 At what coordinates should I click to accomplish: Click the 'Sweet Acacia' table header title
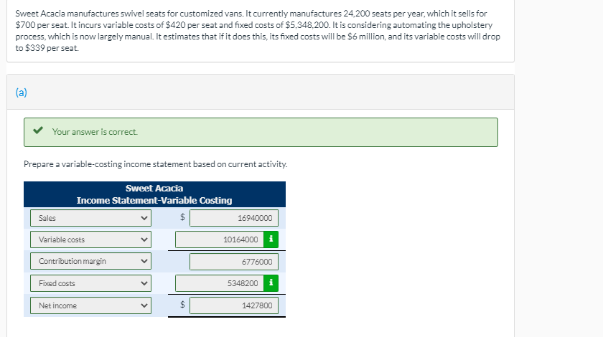click(x=154, y=189)
